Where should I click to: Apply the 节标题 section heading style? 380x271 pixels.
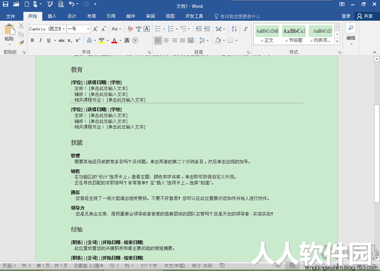click(294, 34)
